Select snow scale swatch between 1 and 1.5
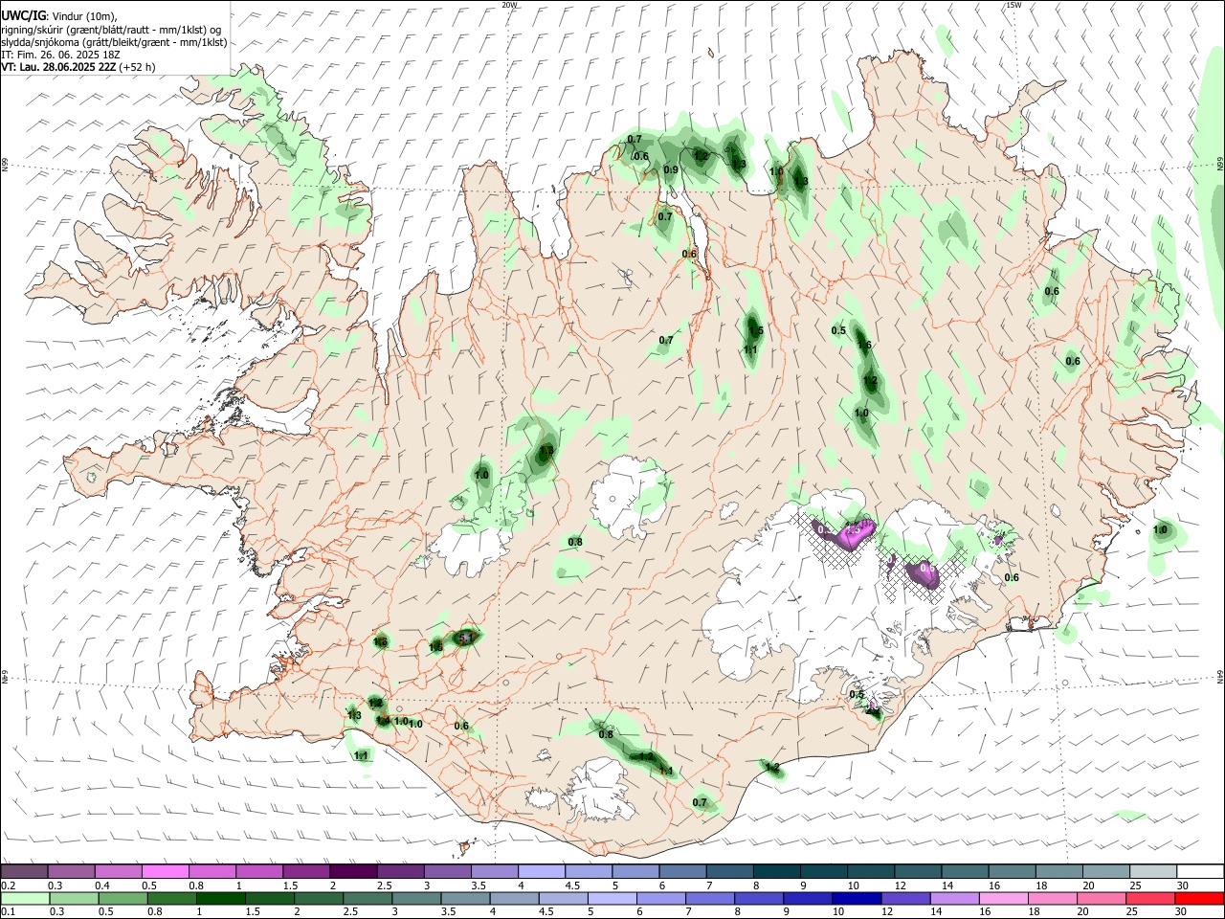This screenshot has height=919, width=1225. point(260,872)
